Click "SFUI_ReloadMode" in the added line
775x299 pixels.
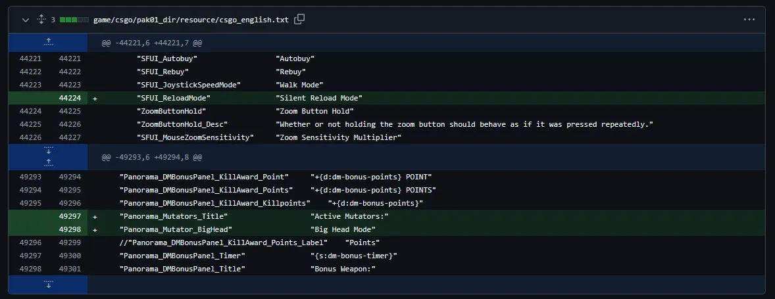(174, 98)
